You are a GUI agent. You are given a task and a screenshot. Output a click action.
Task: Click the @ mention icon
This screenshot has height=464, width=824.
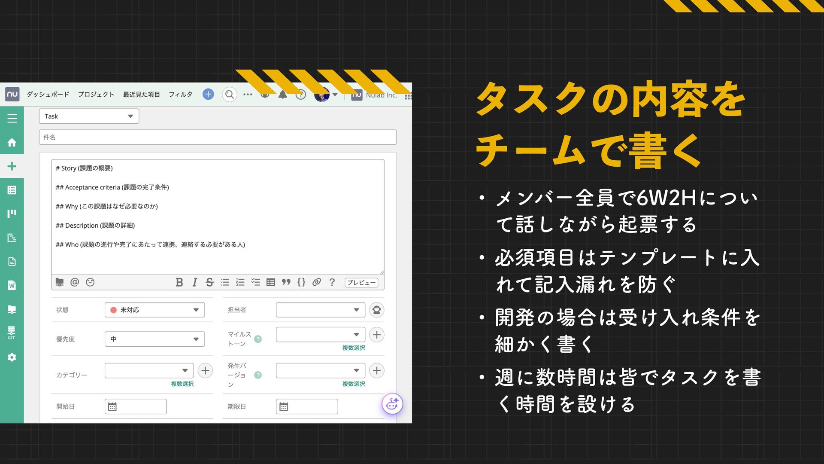tap(75, 282)
